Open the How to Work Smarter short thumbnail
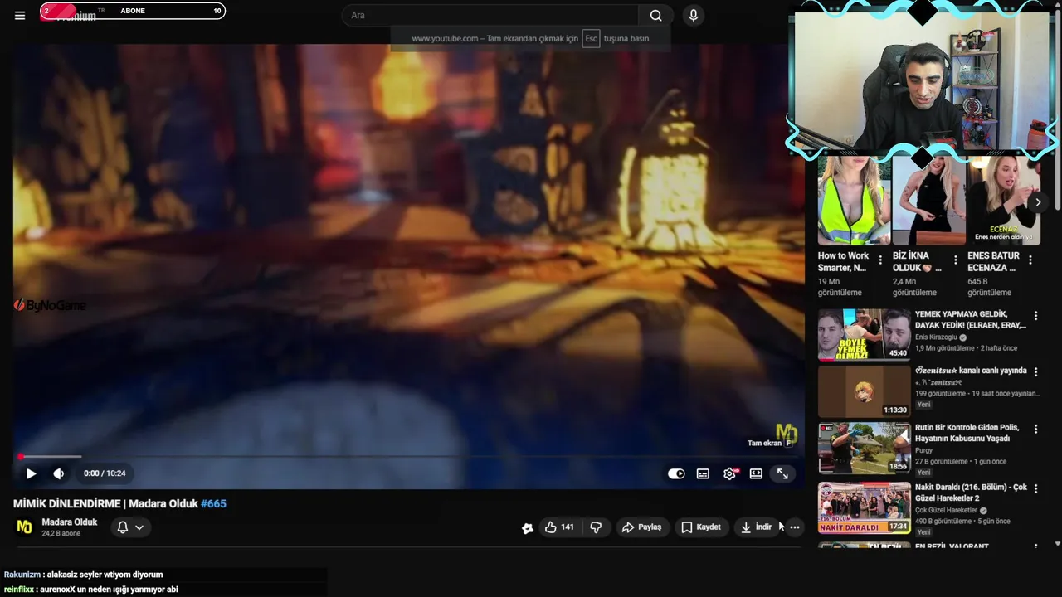This screenshot has height=597, width=1062. pyautogui.click(x=854, y=201)
